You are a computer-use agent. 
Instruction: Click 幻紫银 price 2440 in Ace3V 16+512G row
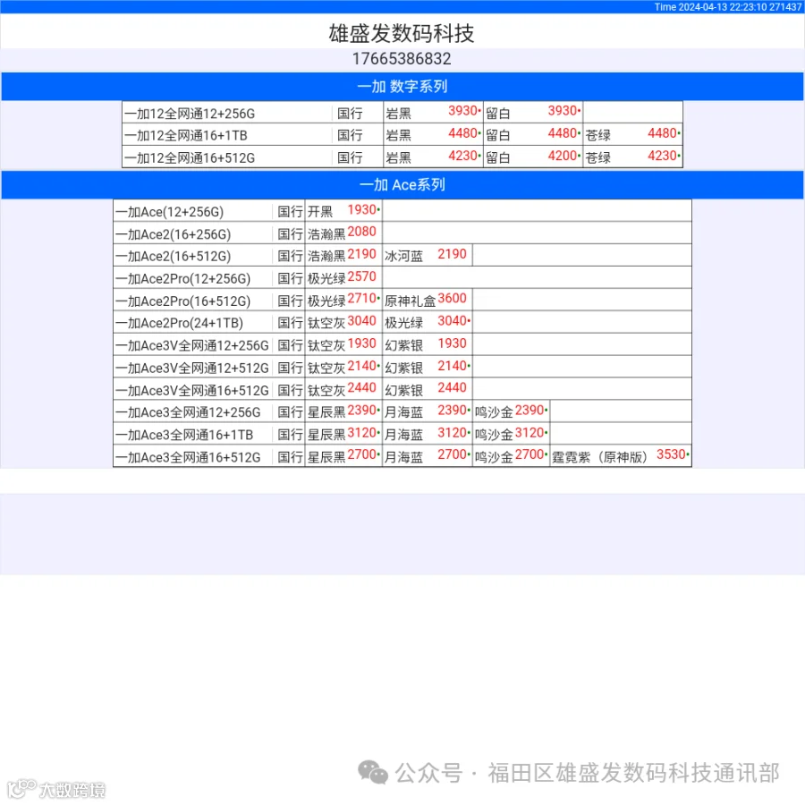[452, 388]
